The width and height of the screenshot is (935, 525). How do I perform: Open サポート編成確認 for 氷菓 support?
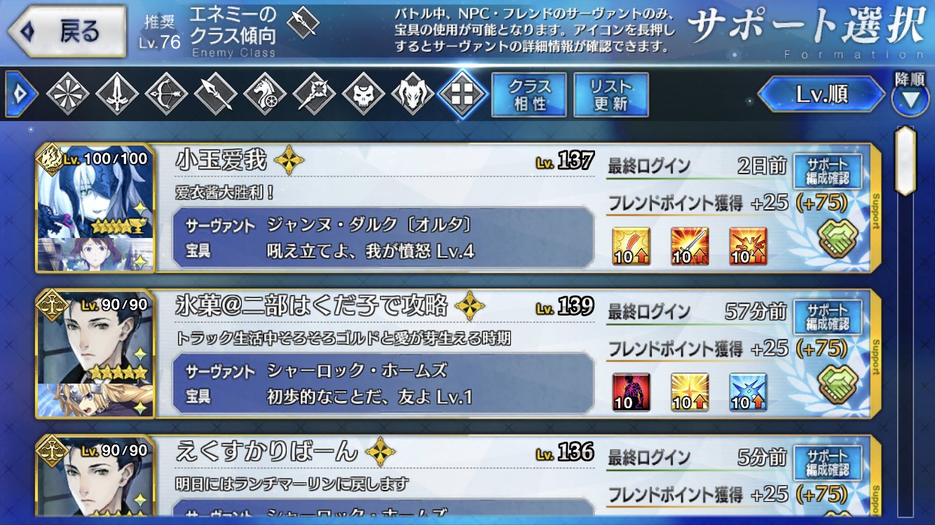click(x=828, y=318)
